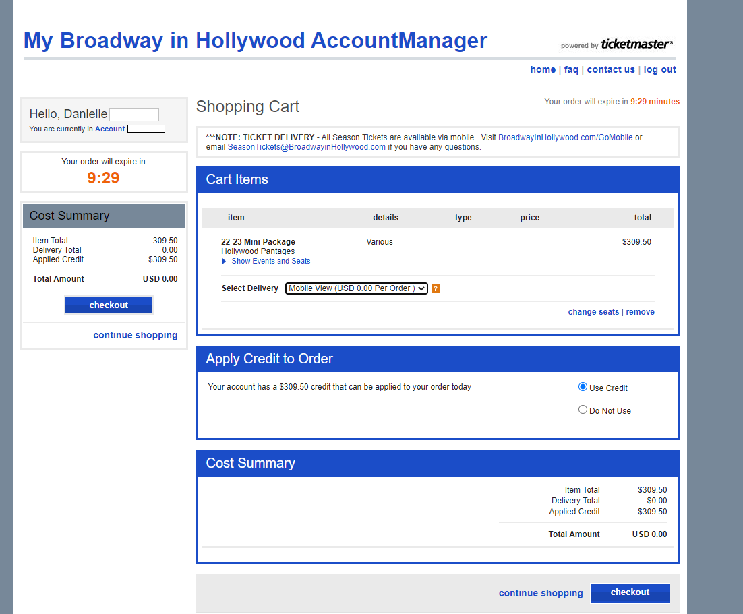Select the Do Not Use radio button
The image size is (743, 614).
tap(583, 410)
